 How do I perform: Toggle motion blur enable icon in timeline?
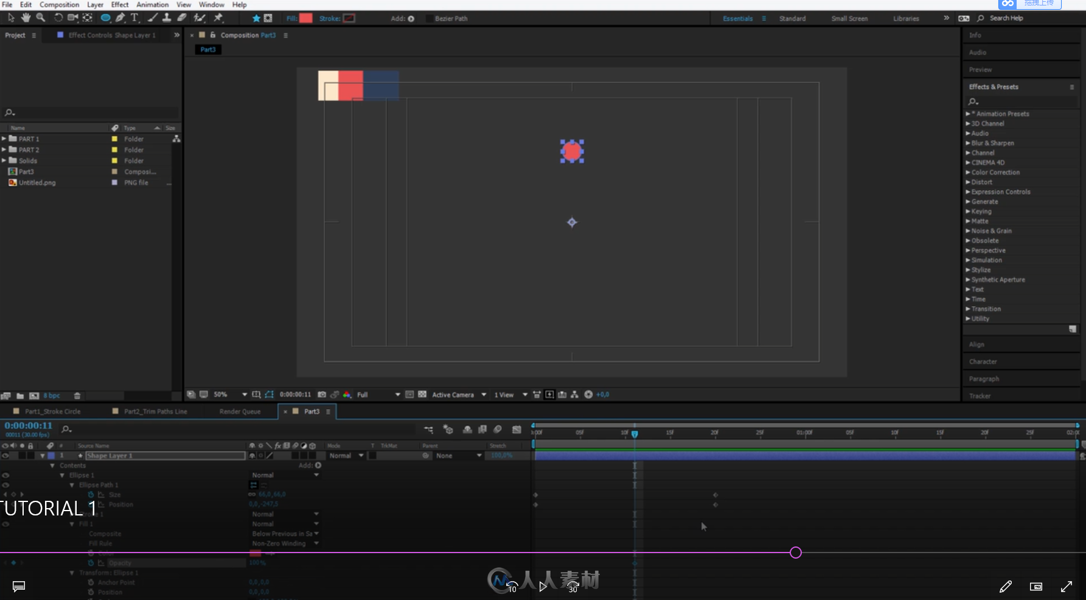(x=498, y=430)
